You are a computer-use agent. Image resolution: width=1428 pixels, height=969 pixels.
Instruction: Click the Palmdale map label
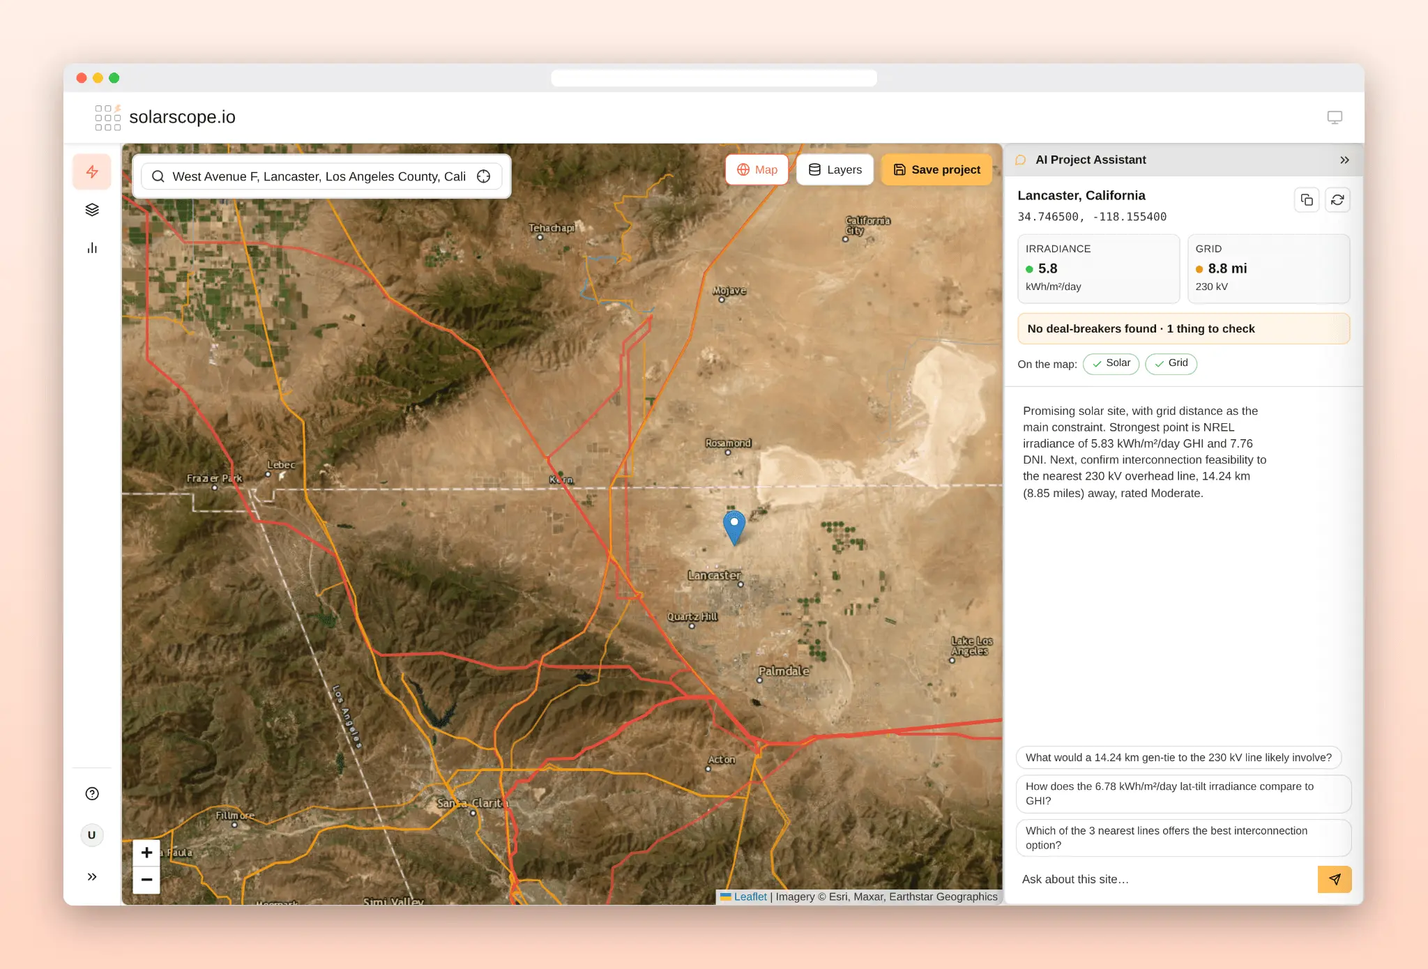point(784,671)
